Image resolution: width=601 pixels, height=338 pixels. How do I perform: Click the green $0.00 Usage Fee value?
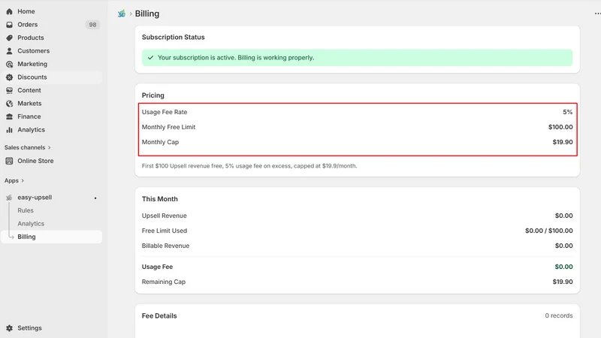[x=564, y=267]
